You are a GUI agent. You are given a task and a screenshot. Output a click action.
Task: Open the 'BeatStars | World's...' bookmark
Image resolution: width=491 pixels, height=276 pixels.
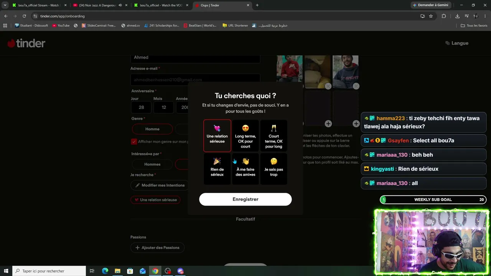pos(200,26)
